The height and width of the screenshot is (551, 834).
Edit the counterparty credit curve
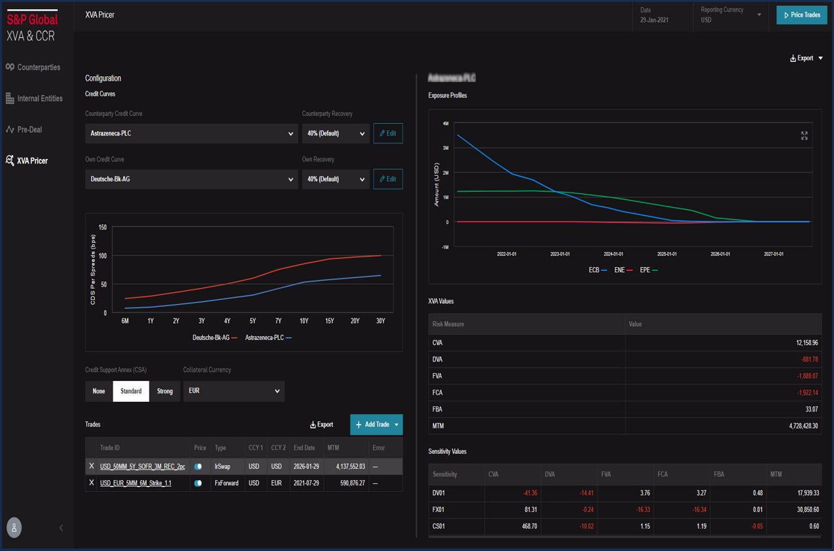(388, 134)
